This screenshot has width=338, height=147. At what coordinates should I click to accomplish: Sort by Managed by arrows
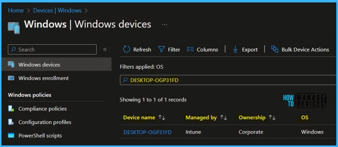point(224,117)
